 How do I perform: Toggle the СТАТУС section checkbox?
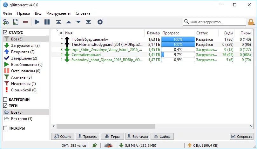point(5,32)
